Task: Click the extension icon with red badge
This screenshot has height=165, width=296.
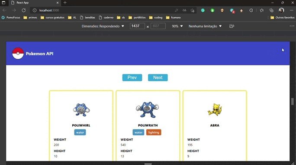Action: pyautogui.click(x=232, y=10)
